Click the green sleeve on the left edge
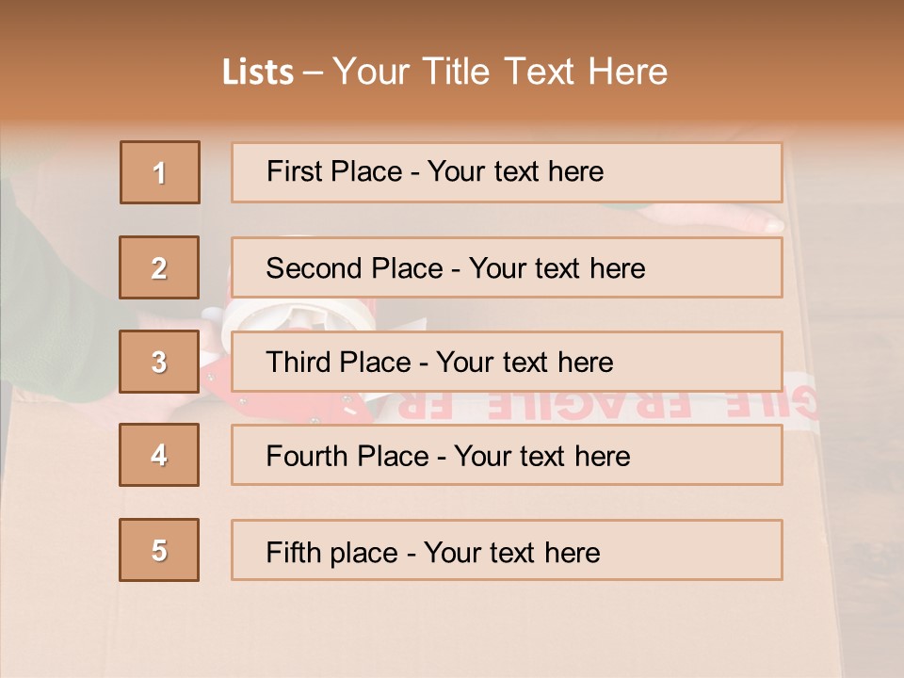Screen dimensions: 904x678 (x=47, y=311)
